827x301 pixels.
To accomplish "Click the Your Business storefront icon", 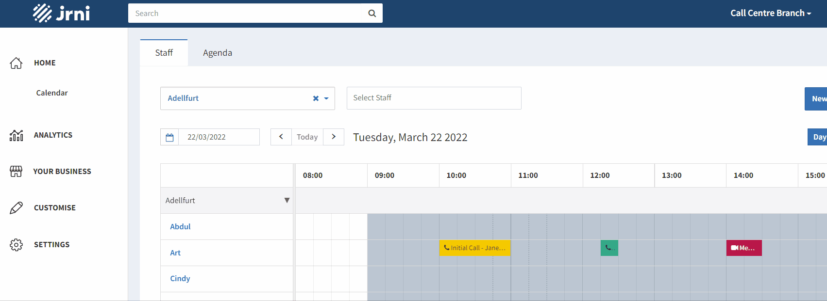I will tap(16, 172).
